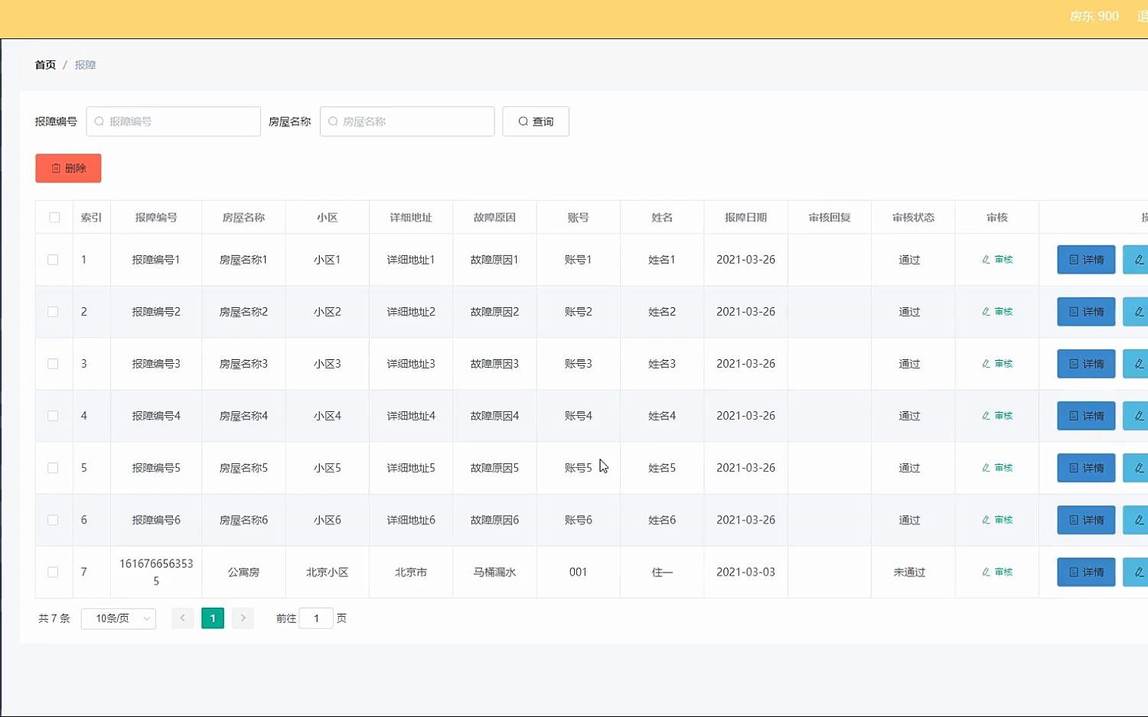The width and height of the screenshot is (1148, 717).
Task: Open 详情 for row 报障编号2
Action: tap(1086, 312)
